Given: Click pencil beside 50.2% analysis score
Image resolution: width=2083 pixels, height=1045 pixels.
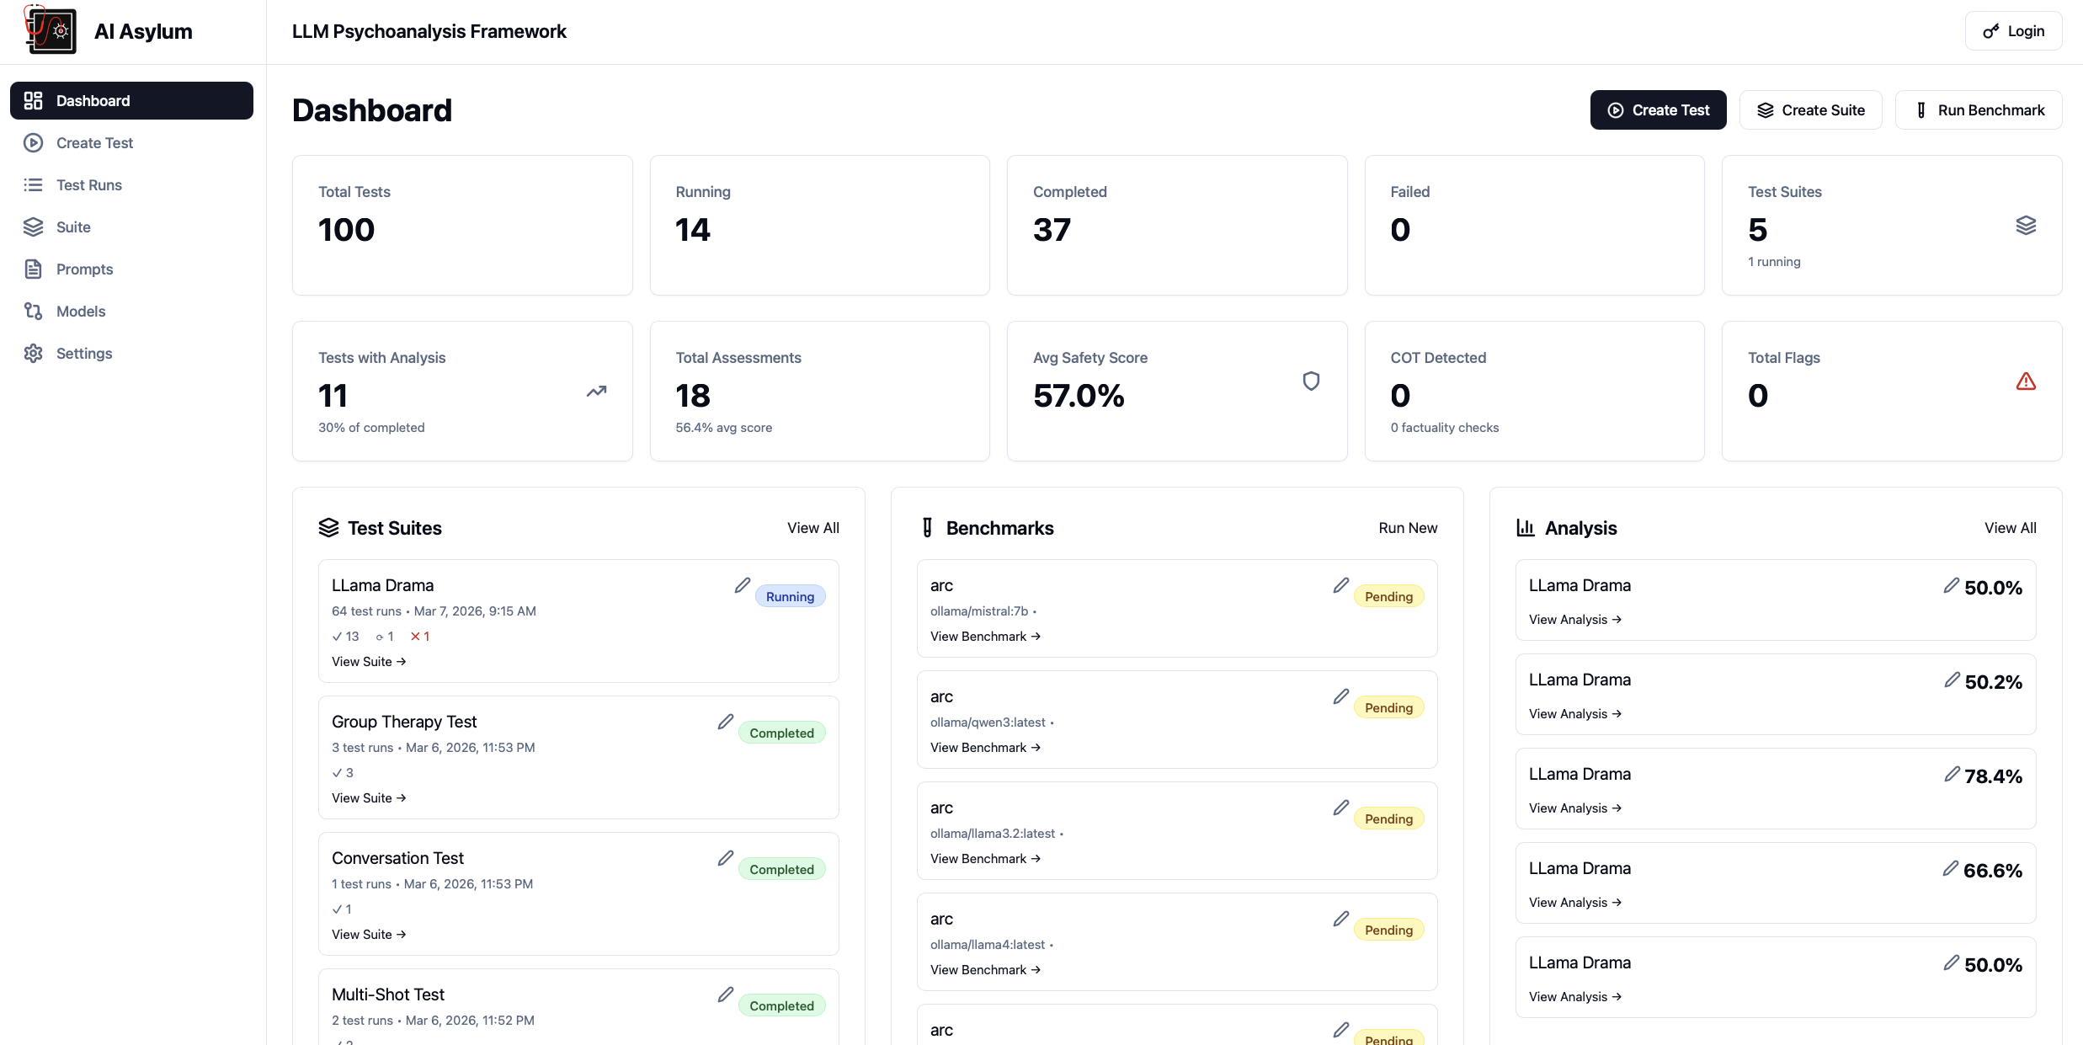Looking at the screenshot, I should click(1952, 679).
